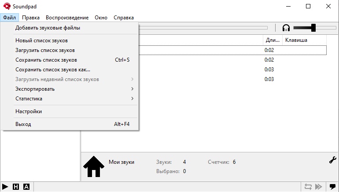Open the Правка menu
The width and height of the screenshot is (339, 192).
click(31, 18)
